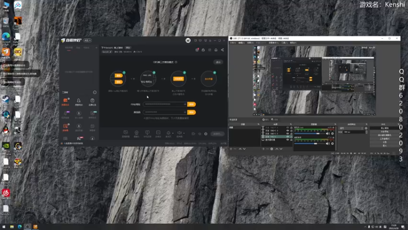Open the gear settings icon in companion bottom bar
This screenshot has width=408, height=230.
click(x=206, y=134)
